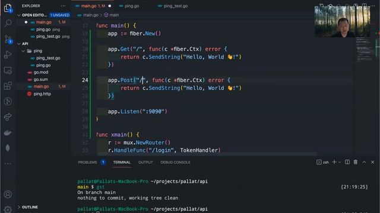Open the Output panel tab
This screenshot has height=213, width=380.
tap(145, 162)
